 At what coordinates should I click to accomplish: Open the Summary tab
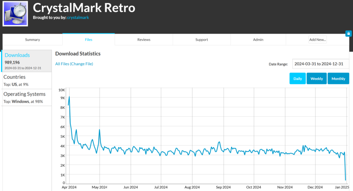pos(33,40)
